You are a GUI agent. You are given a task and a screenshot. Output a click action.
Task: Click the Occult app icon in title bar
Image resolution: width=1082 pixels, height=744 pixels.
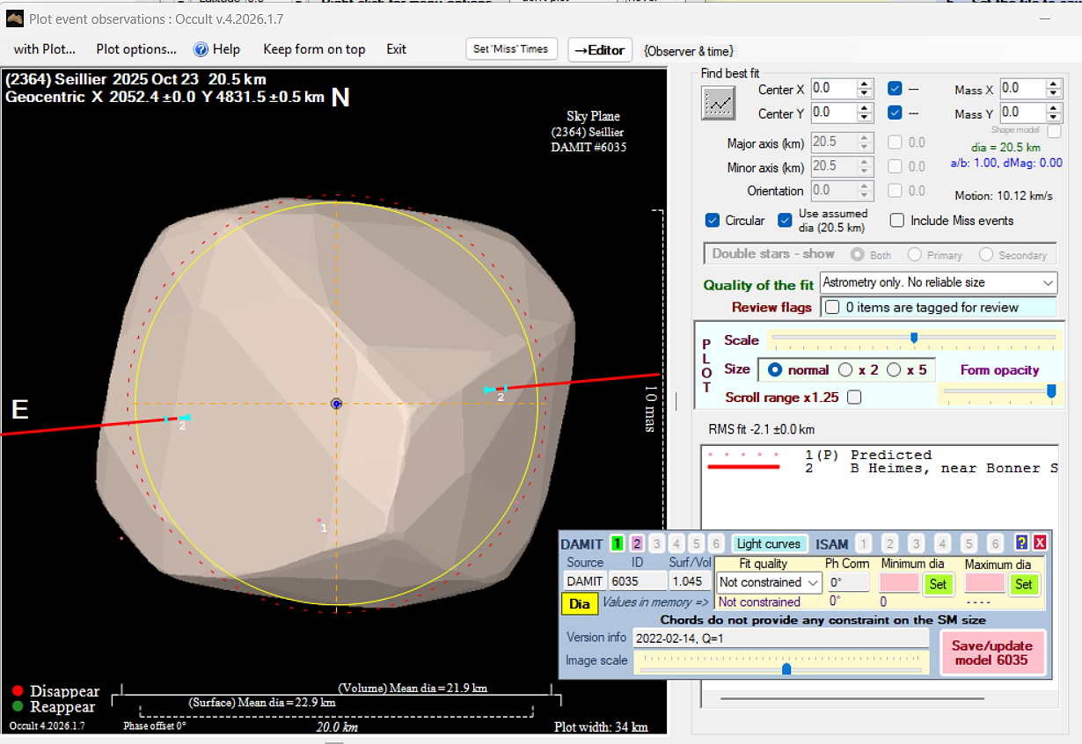click(14, 18)
